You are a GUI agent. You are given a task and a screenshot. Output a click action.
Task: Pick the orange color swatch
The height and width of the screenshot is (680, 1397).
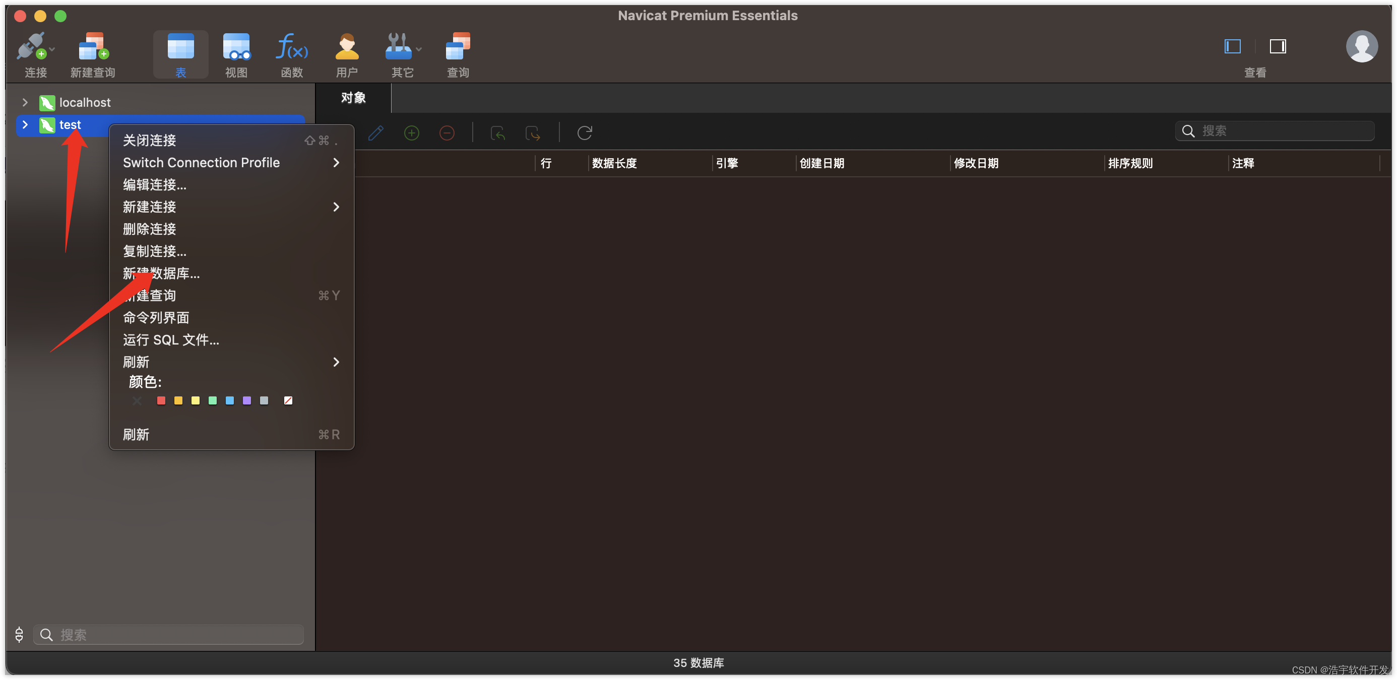point(178,400)
